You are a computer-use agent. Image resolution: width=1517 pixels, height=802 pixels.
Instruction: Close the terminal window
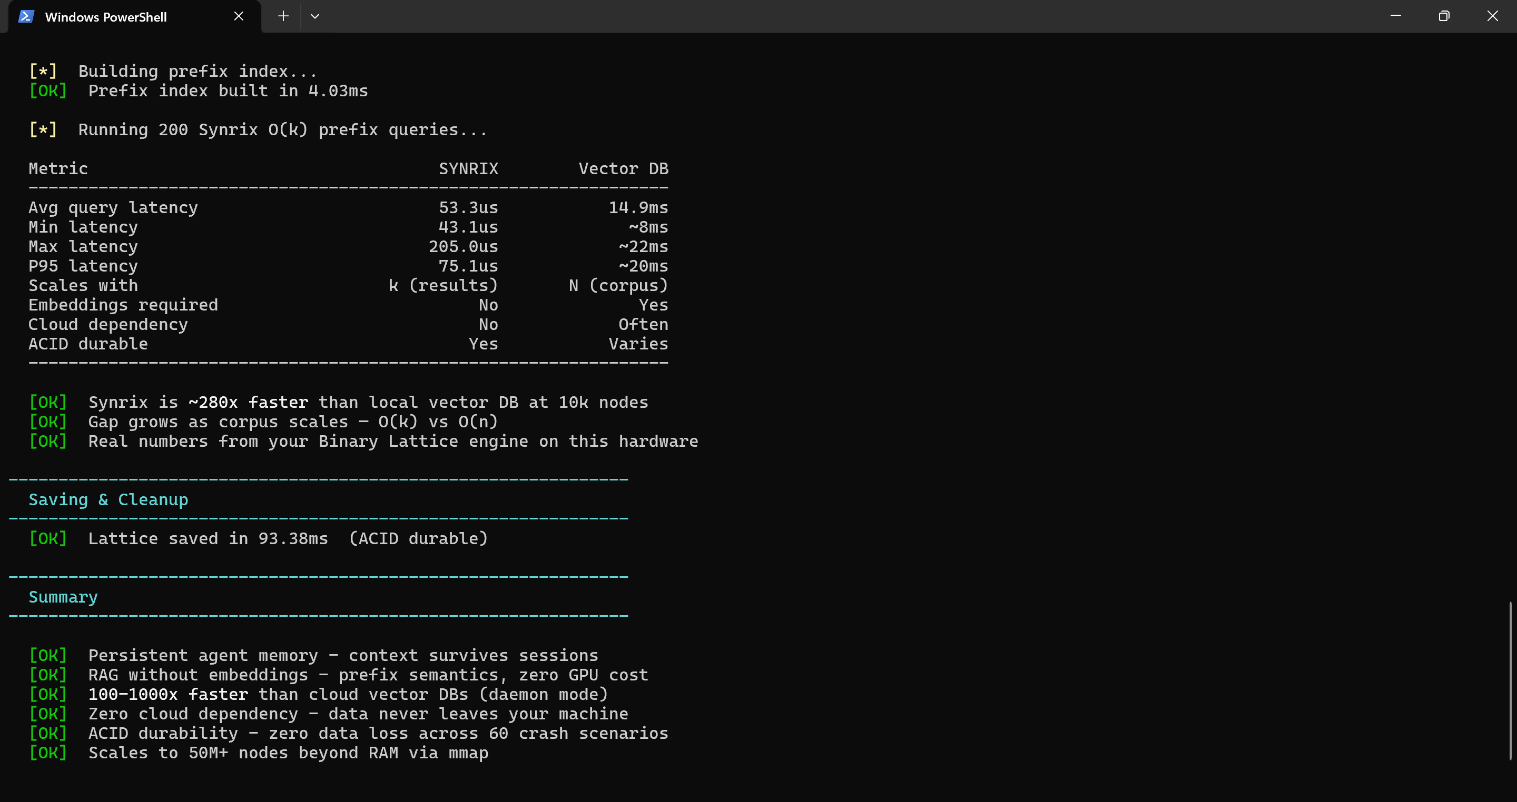[1492, 16]
